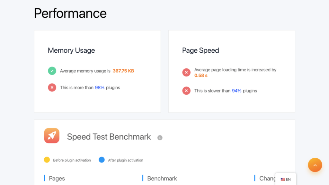Click the orange scroll-to-top arrow button

315,165
